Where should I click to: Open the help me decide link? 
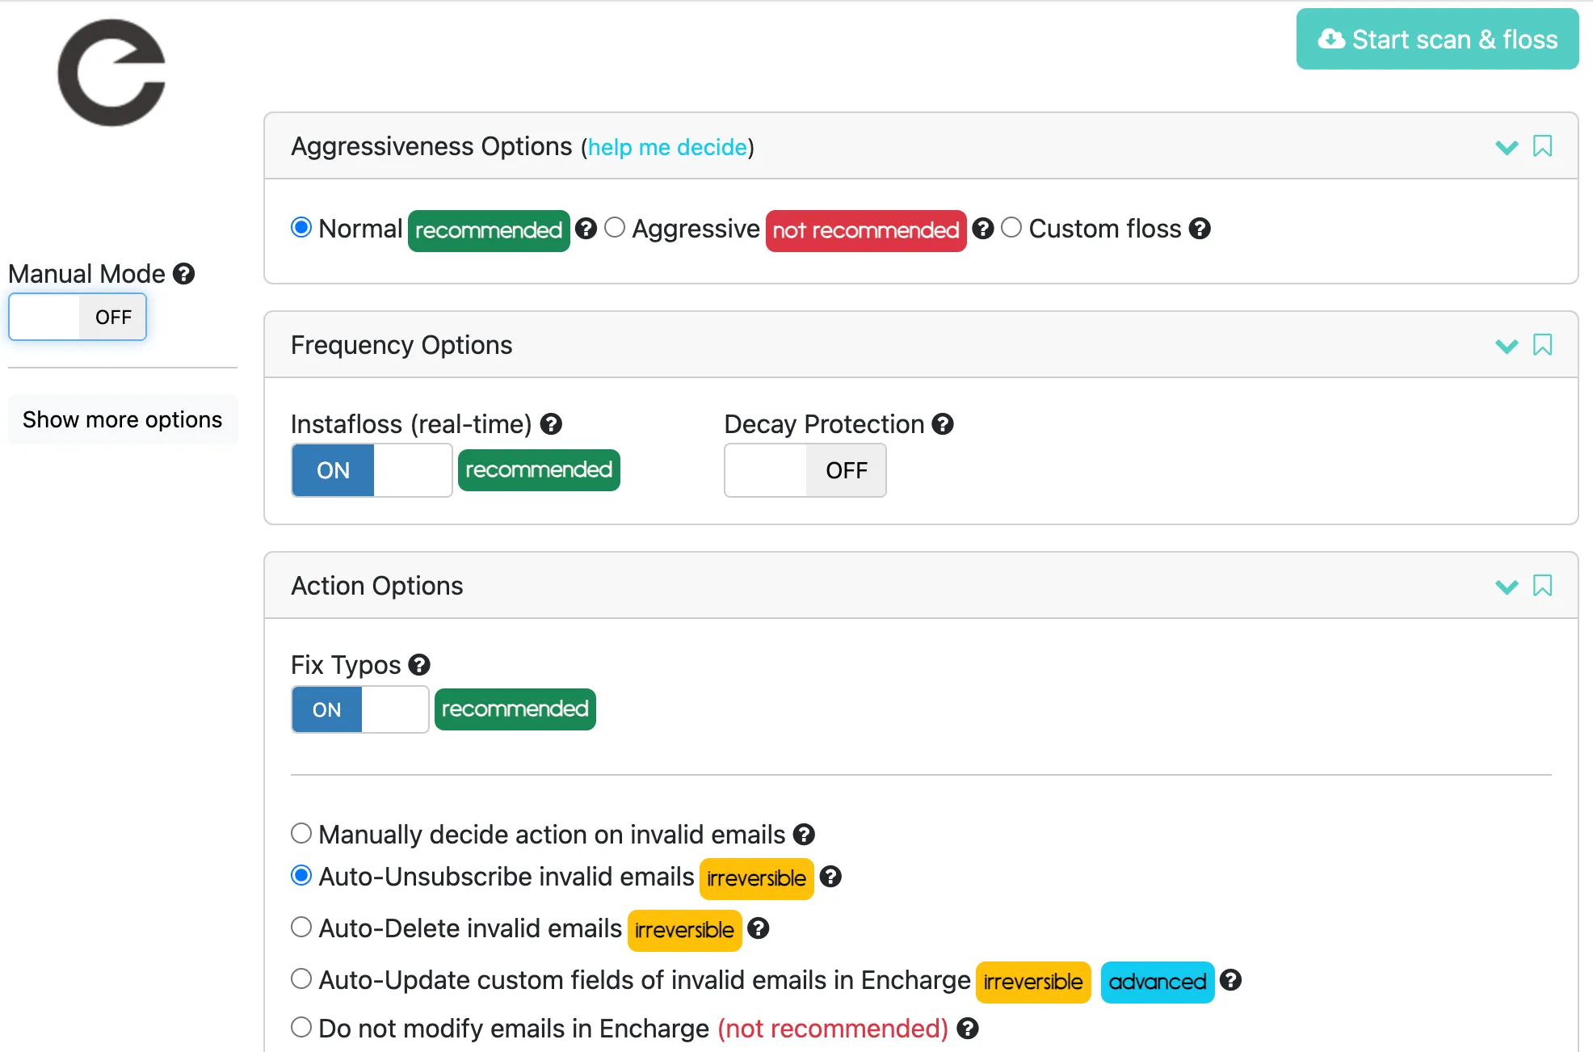point(667,147)
